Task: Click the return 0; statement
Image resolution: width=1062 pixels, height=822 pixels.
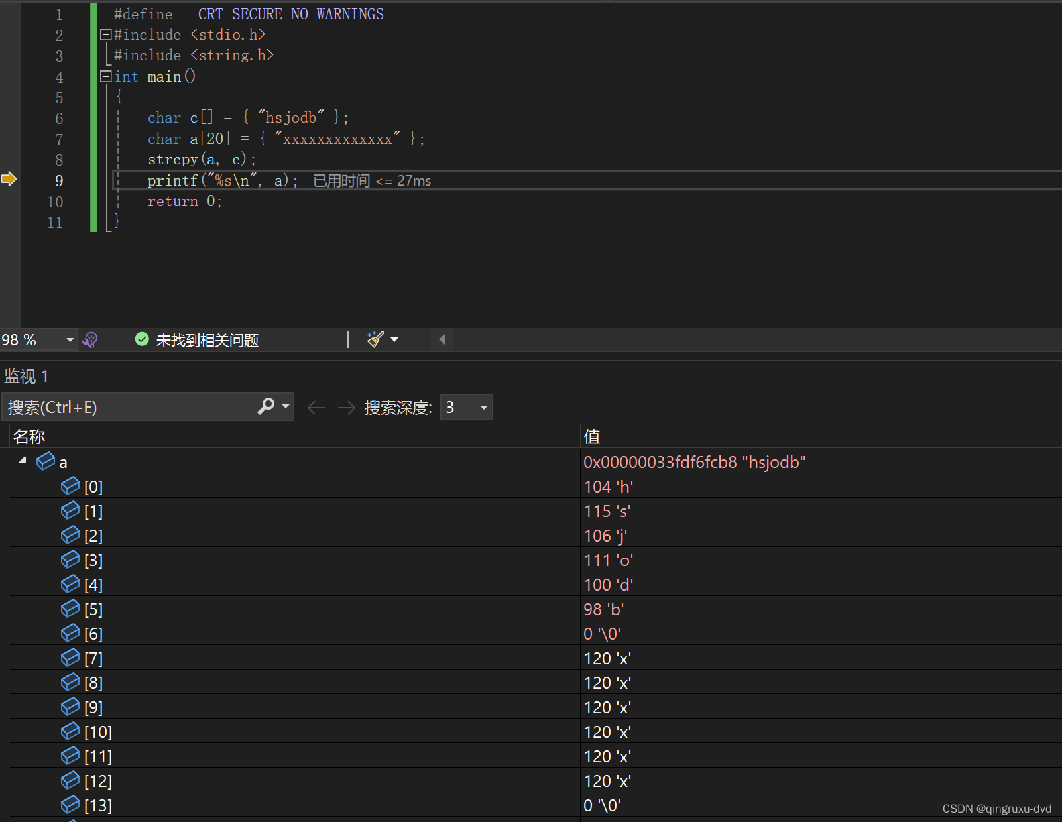Action: [x=184, y=201]
